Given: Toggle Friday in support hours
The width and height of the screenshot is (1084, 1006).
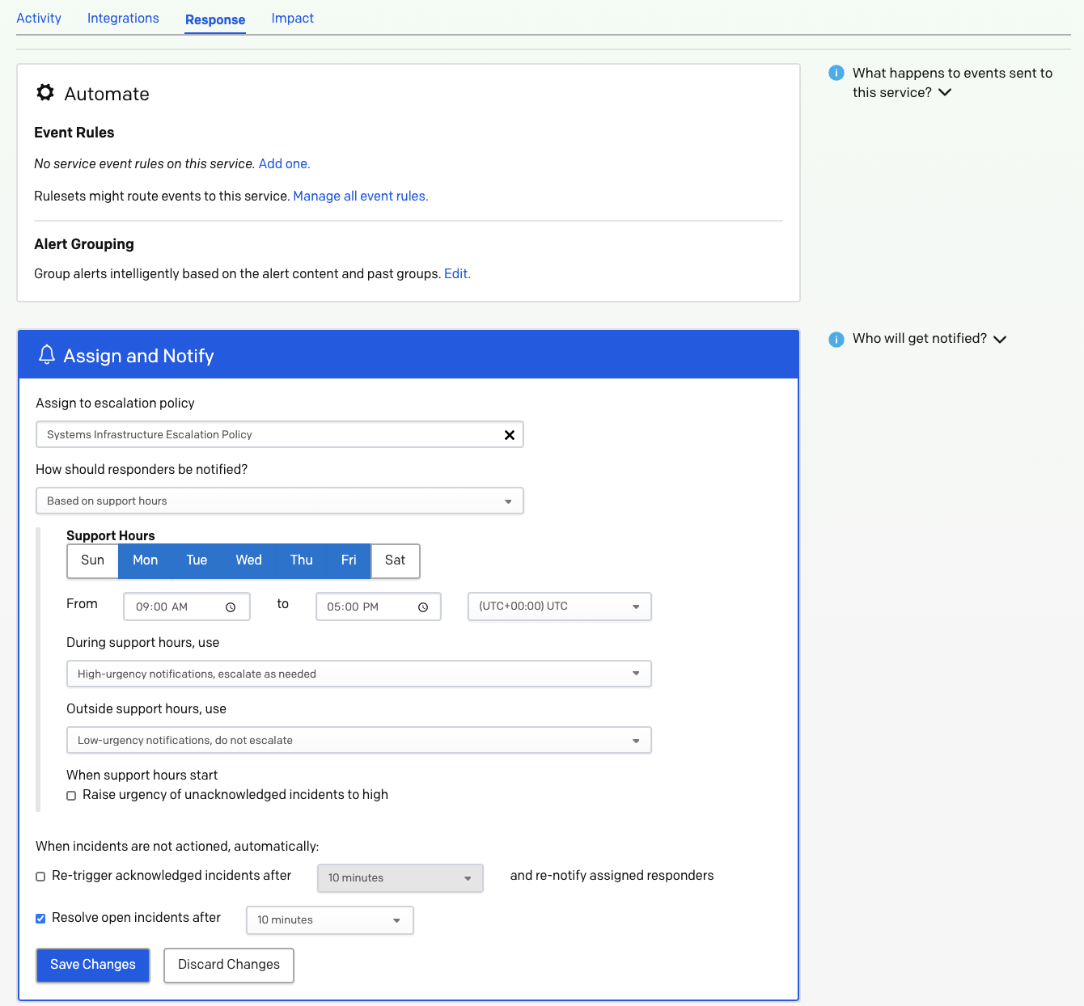Looking at the screenshot, I should [x=349, y=560].
